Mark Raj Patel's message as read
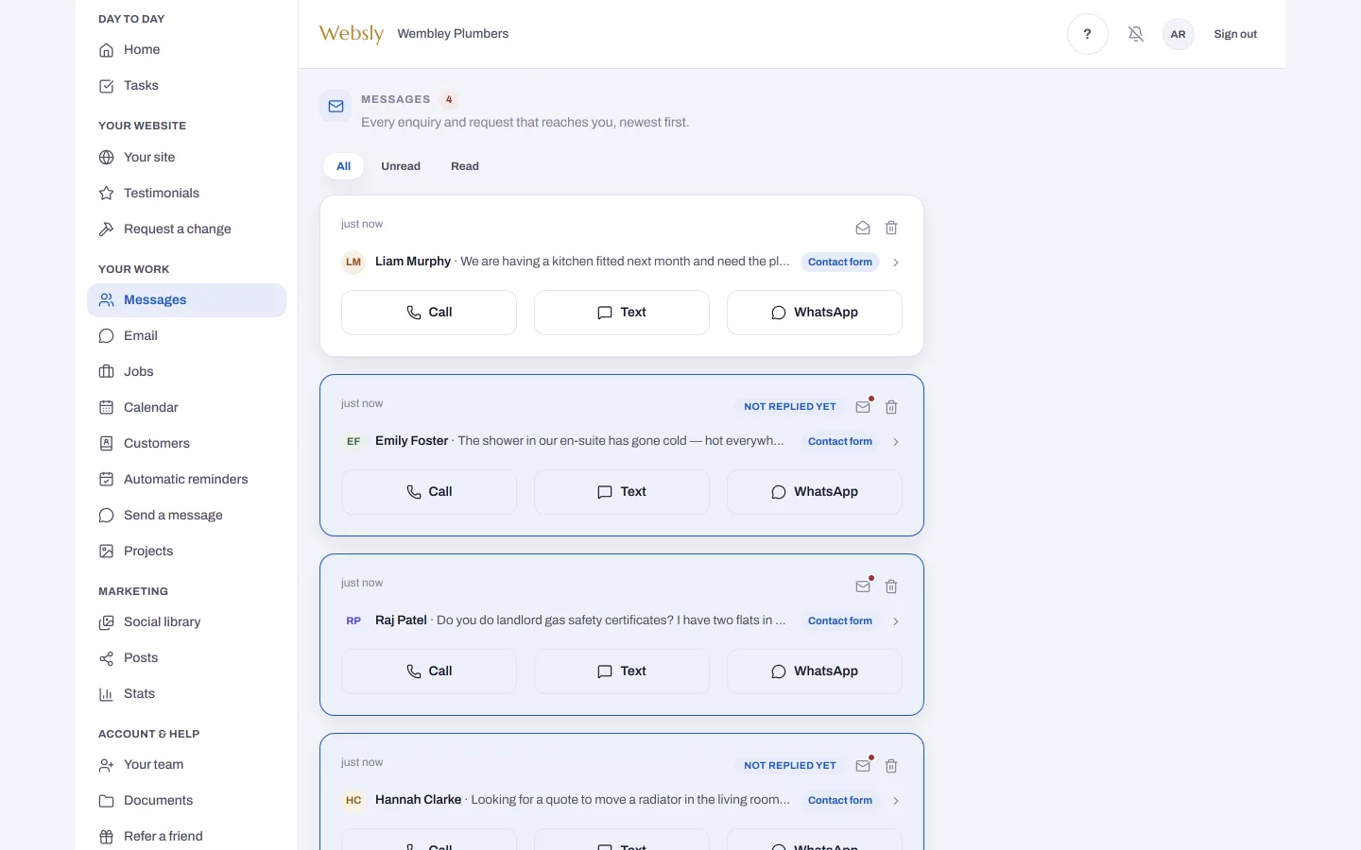 point(863,586)
